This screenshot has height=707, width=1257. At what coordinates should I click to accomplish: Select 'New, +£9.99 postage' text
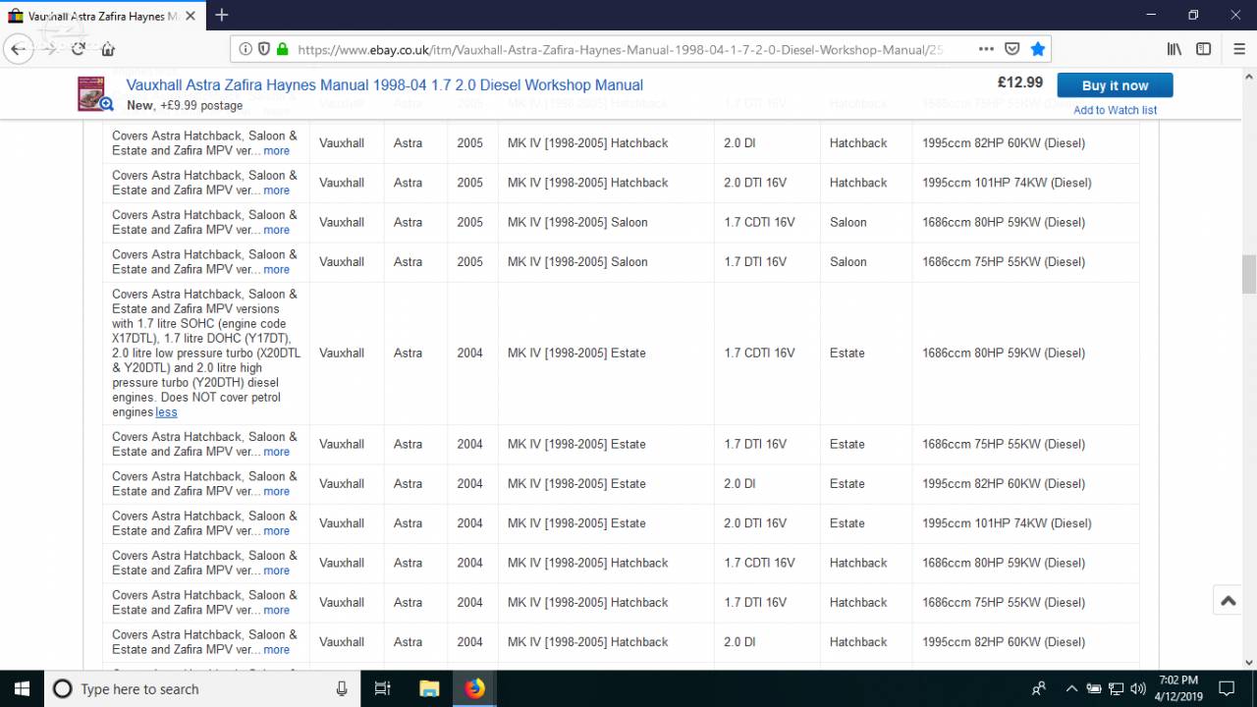pyautogui.click(x=185, y=105)
